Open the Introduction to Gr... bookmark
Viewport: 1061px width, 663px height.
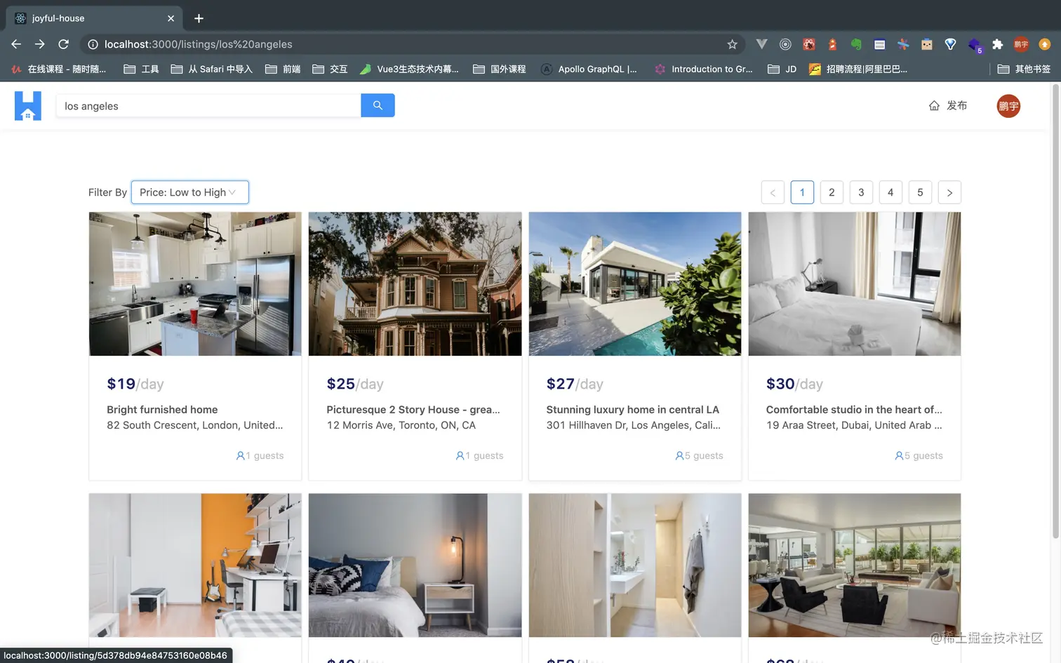click(704, 69)
